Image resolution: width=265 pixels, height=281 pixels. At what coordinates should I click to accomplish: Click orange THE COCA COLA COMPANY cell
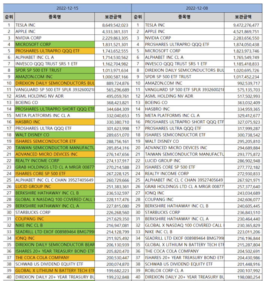(x=55, y=258)
